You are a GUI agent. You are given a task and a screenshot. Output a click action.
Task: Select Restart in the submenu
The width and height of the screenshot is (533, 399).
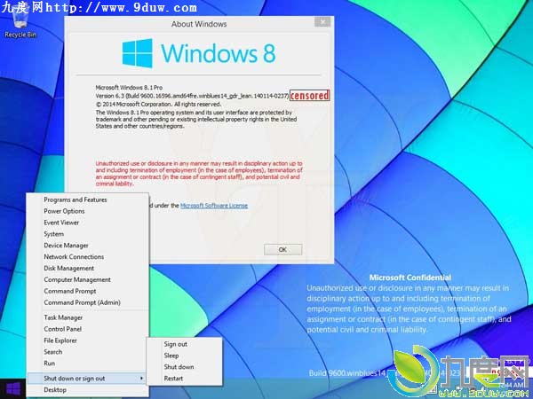pyautogui.click(x=184, y=379)
